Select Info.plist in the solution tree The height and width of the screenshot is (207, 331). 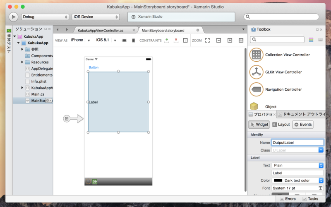36,81
